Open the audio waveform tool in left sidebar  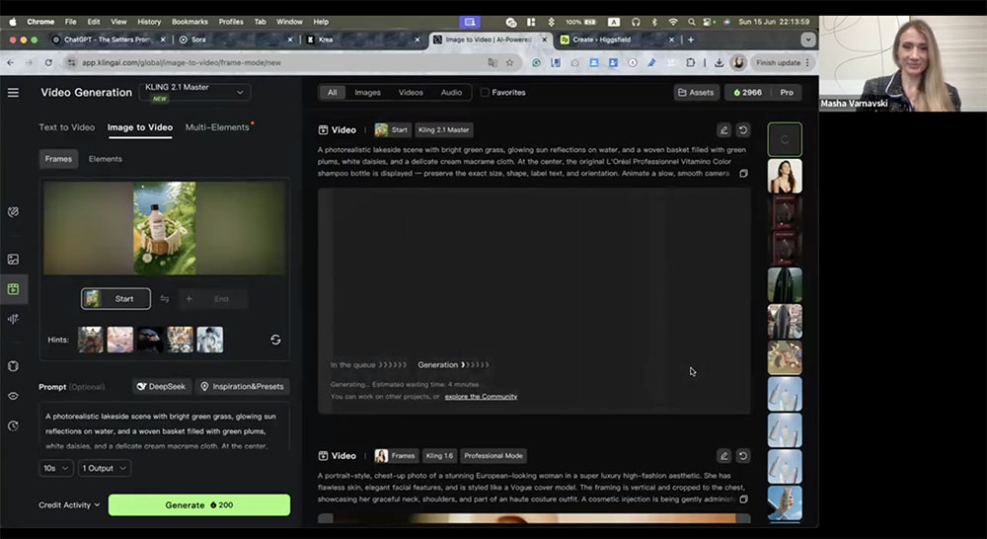point(13,319)
